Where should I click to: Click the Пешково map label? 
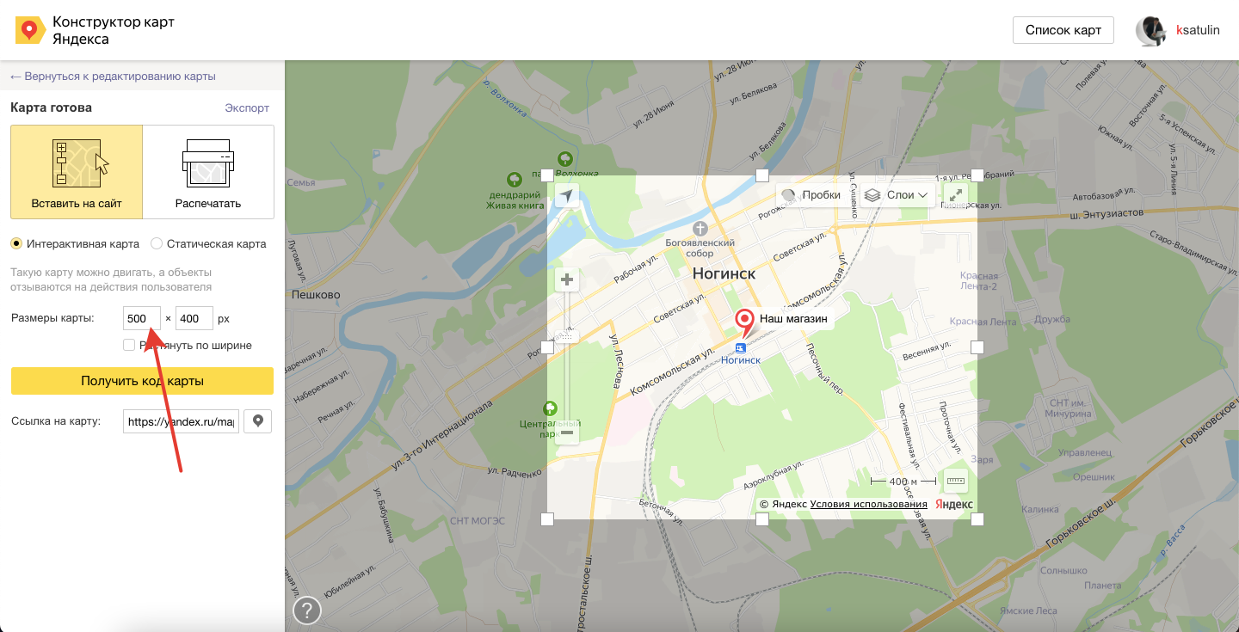tap(316, 294)
